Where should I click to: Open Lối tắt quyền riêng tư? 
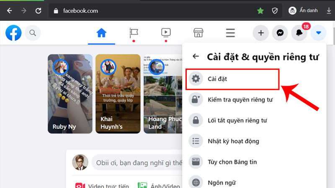(x=254, y=120)
